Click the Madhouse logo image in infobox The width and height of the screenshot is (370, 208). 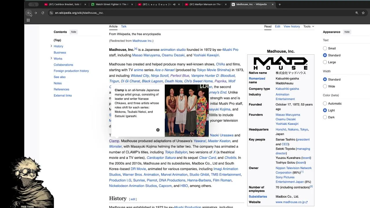(281, 63)
